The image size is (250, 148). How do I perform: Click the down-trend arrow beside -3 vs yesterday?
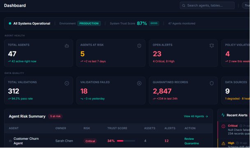[x=82, y=99]
